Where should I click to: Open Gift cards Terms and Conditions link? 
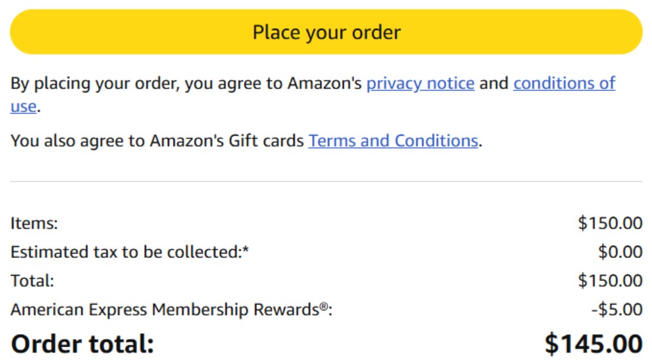tap(393, 141)
